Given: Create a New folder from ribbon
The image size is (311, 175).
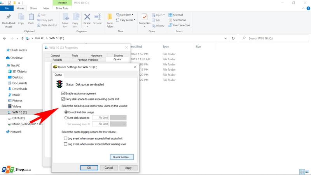Looking at the screenshot, I should pos(110,21).
